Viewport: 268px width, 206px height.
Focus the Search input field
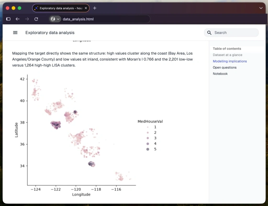[x=231, y=33]
